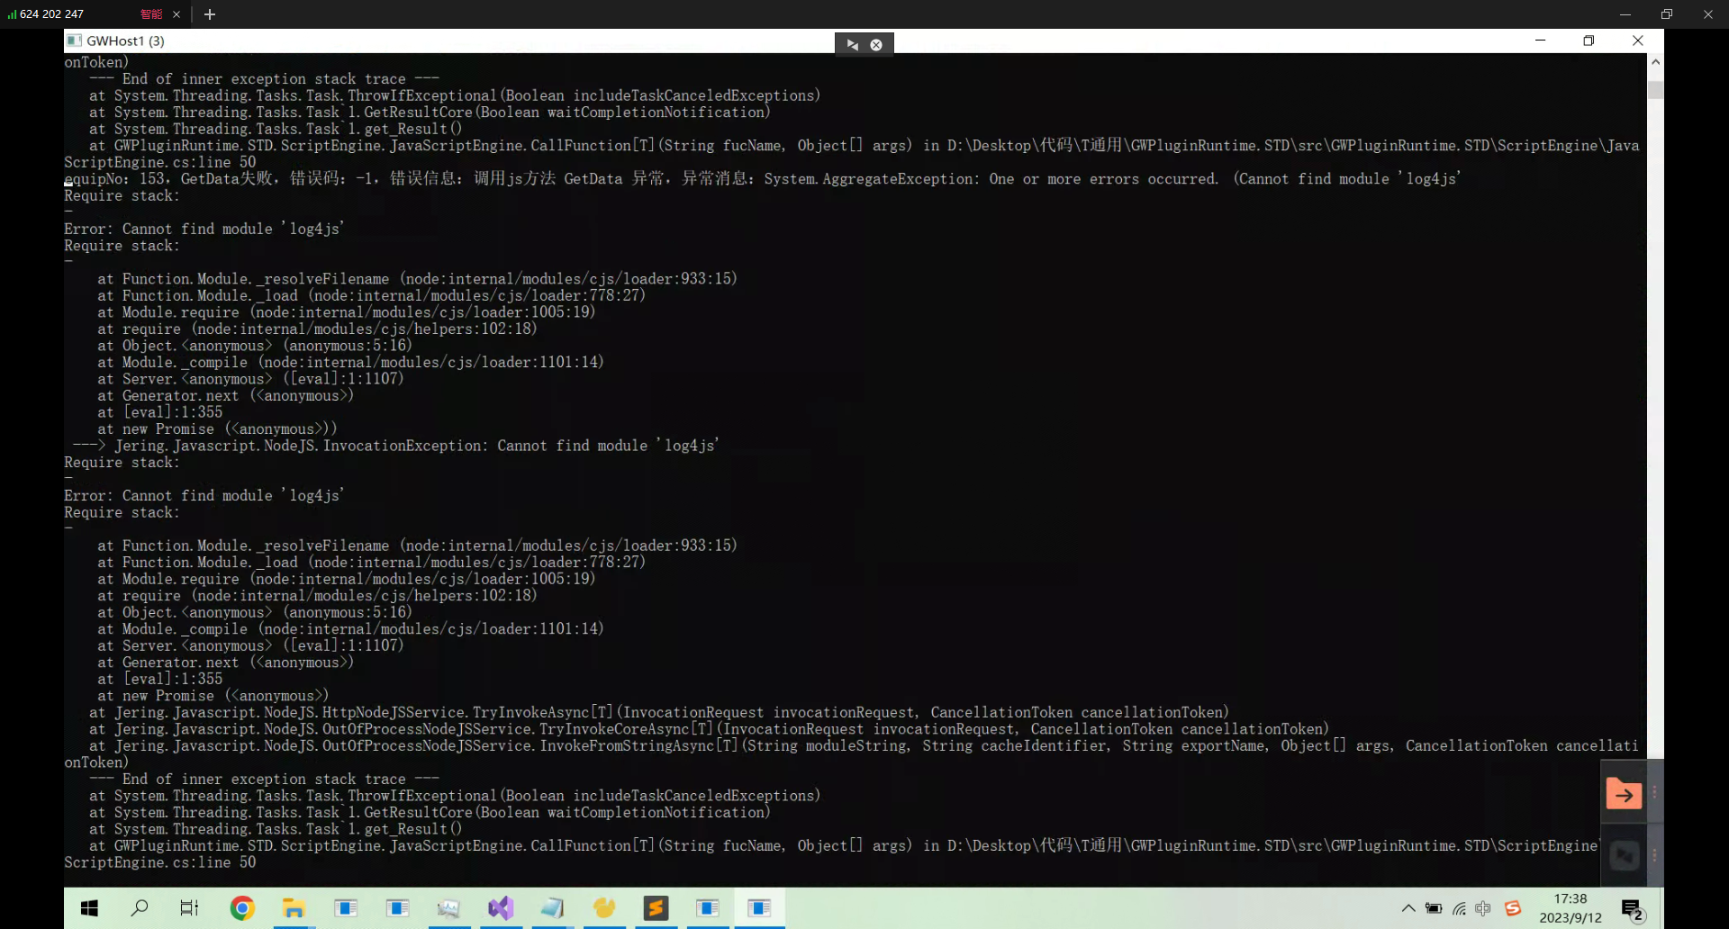The image size is (1729, 929).
Task: Open Windows taskbar search
Action: [x=140, y=908]
